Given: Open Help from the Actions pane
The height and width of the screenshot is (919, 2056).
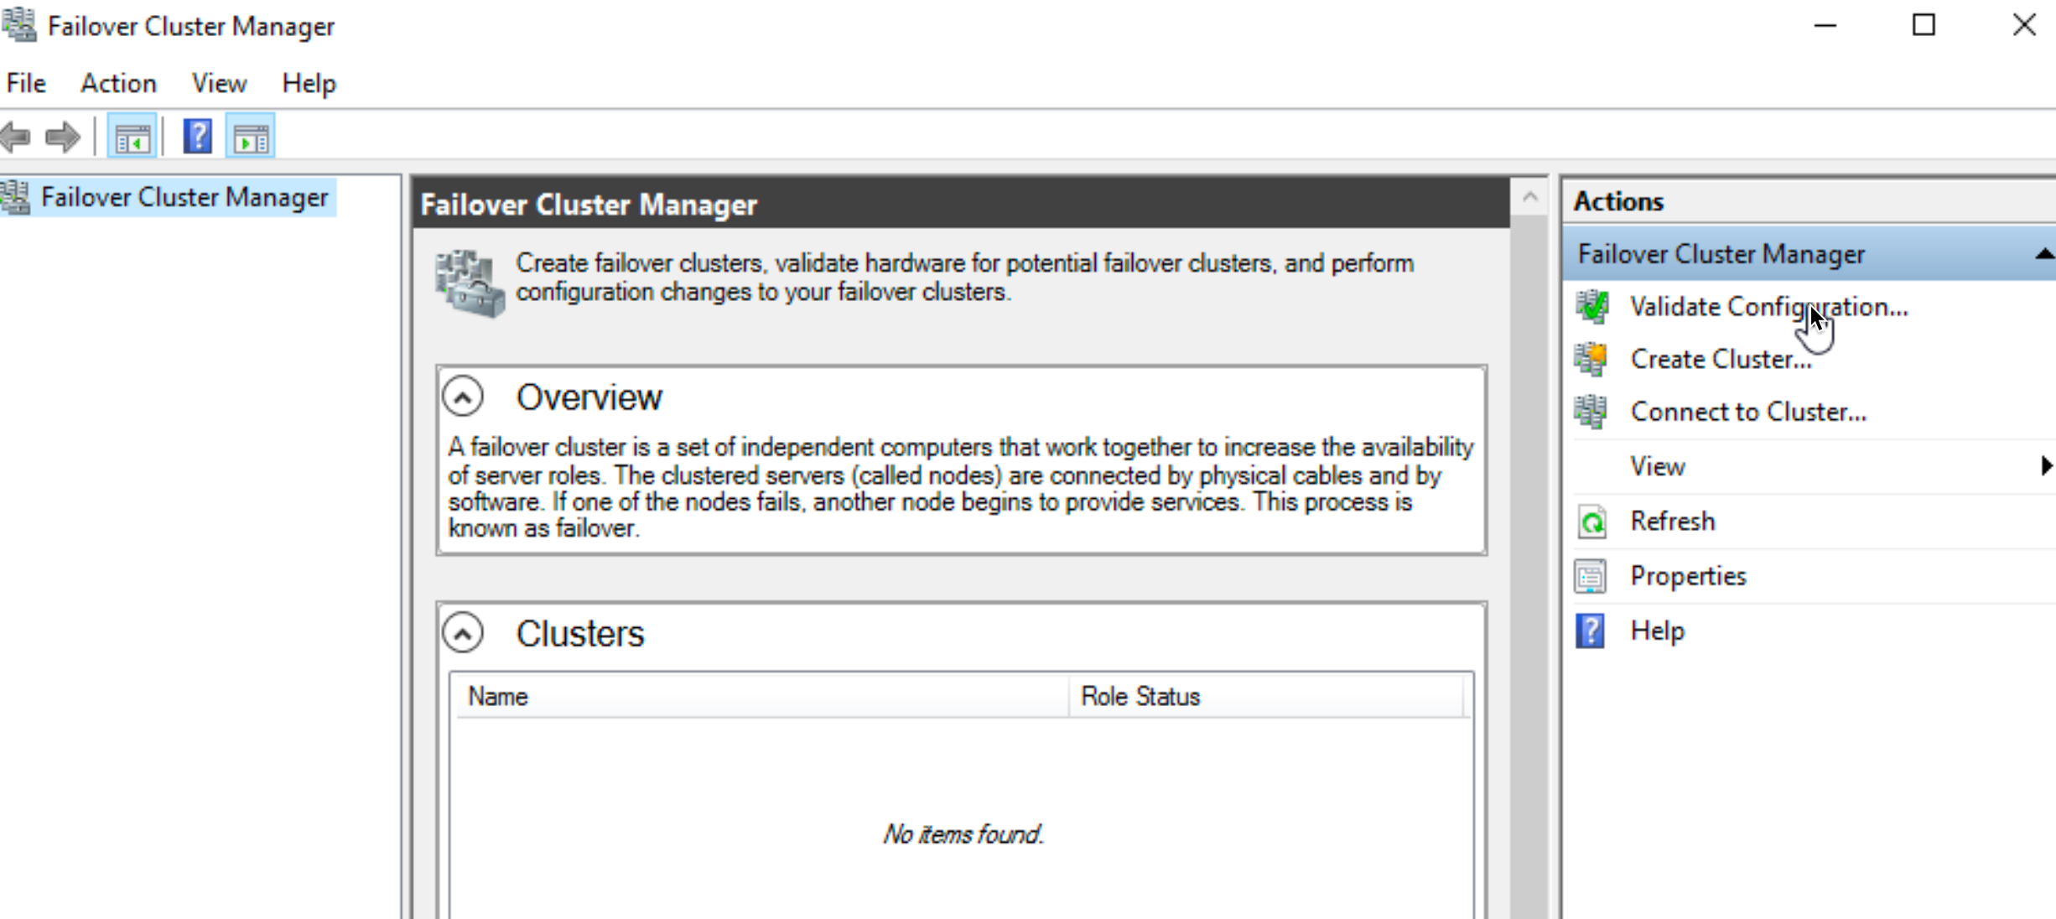Looking at the screenshot, I should click(x=1657, y=631).
